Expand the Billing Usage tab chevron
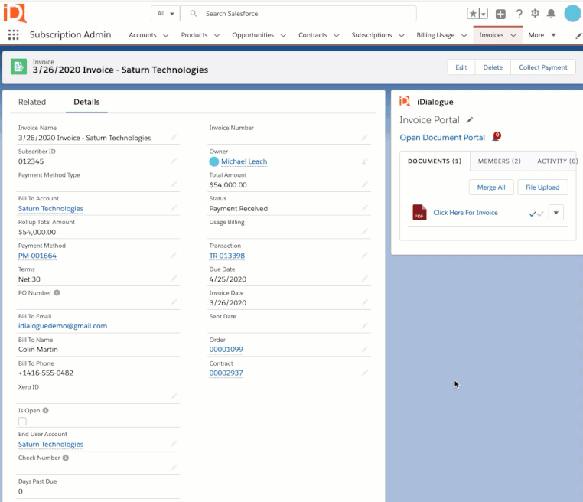Screen dimensions: 583x502 464,35
